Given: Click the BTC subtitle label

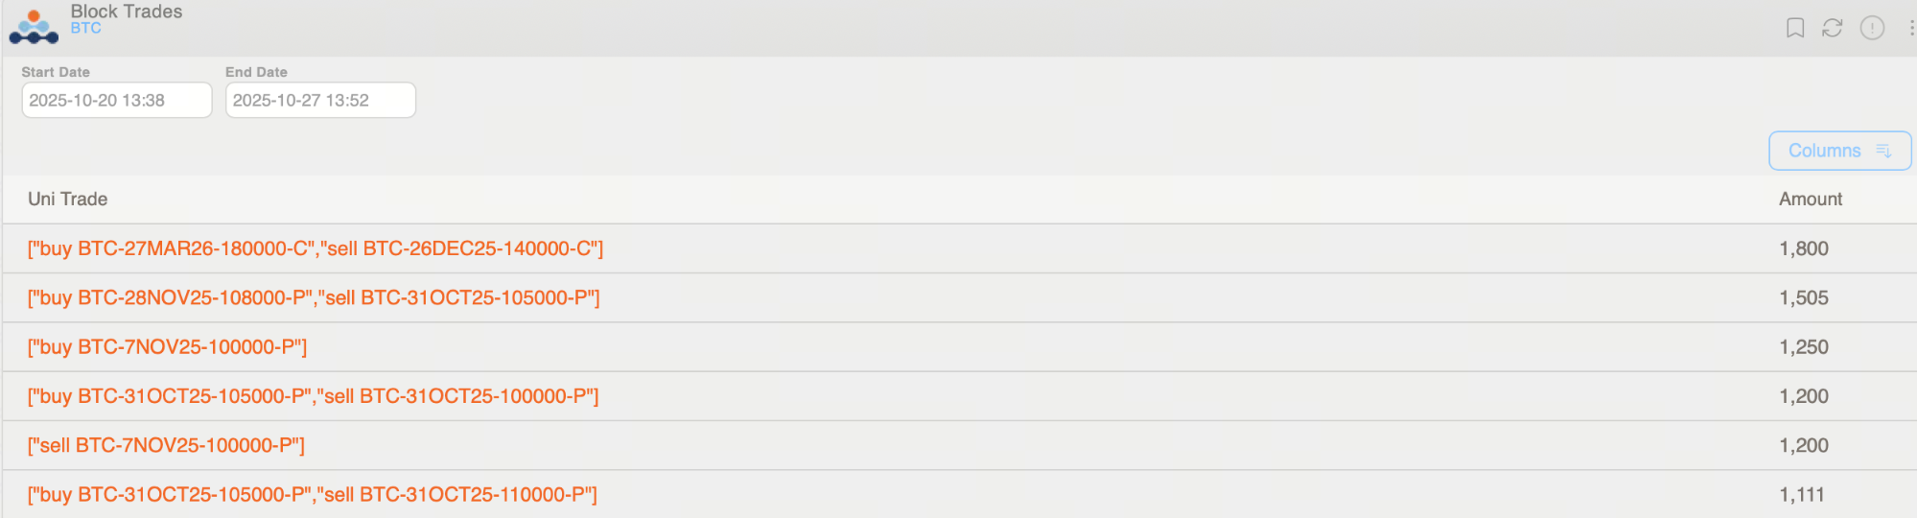Looking at the screenshot, I should tap(85, 28).
